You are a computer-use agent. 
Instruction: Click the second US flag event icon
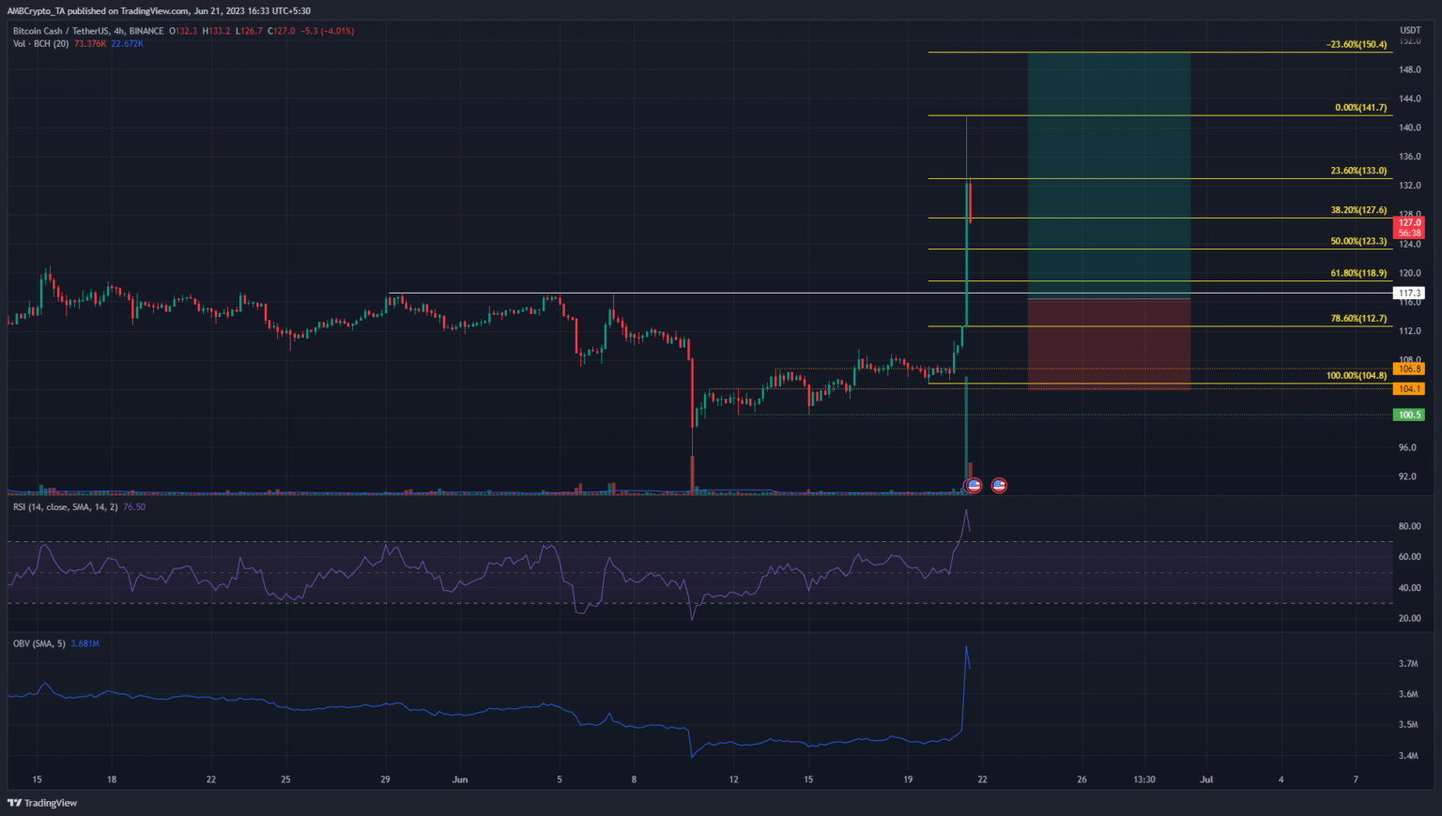click(x=999, y=485)
